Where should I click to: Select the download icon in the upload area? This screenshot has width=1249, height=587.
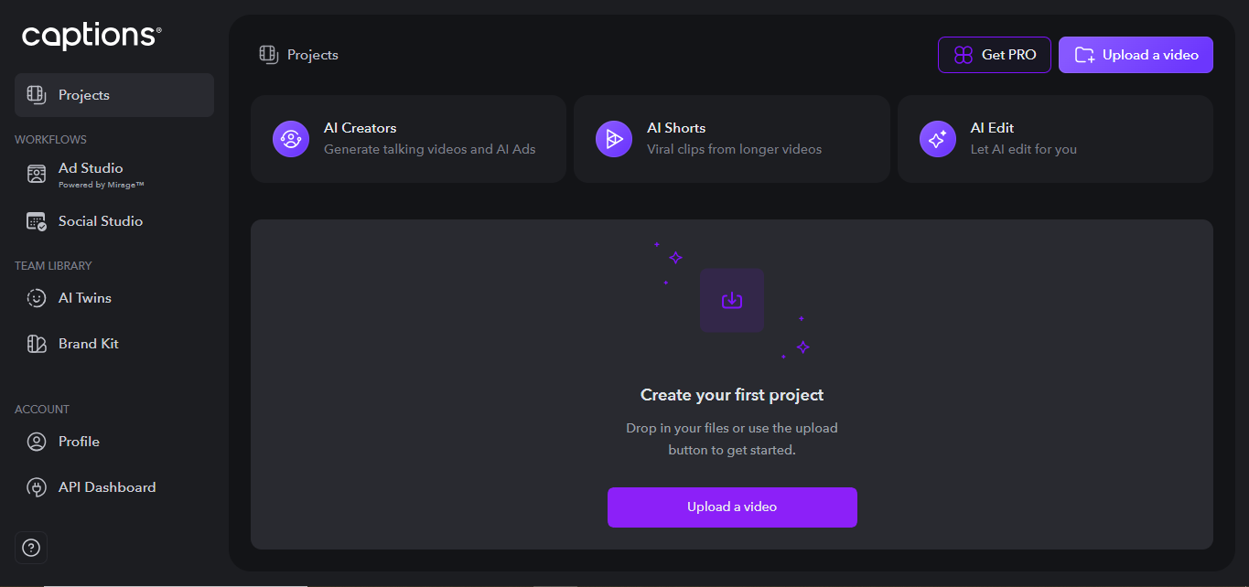pos(732,300)
